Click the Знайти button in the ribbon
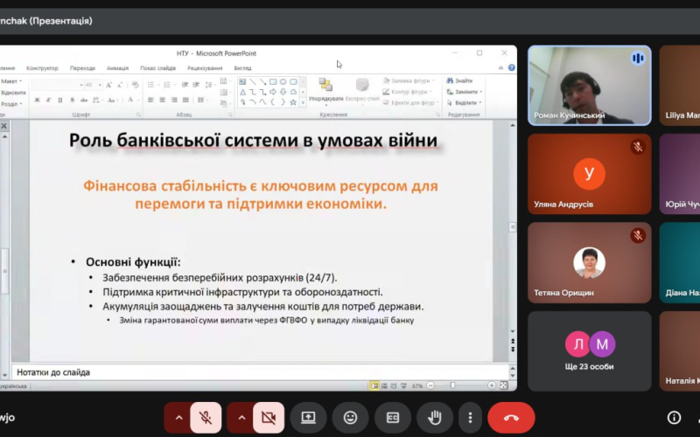The height and width of the screenshot is (437, 700). coord(463,80)
